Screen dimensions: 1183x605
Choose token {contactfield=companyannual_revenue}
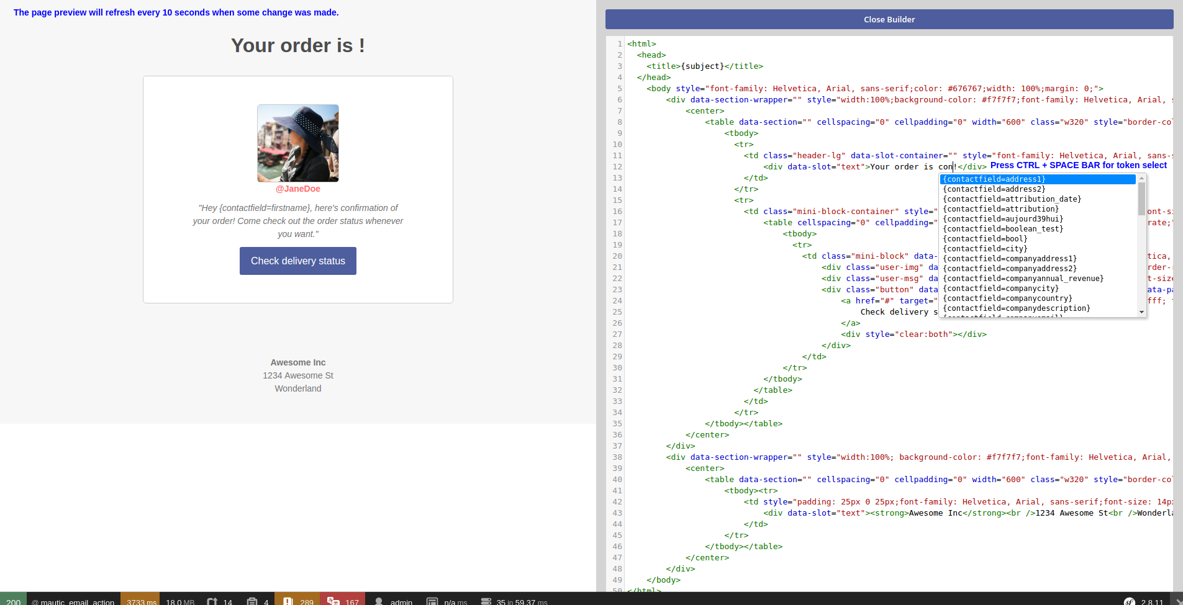click(x=1038, y=279)
